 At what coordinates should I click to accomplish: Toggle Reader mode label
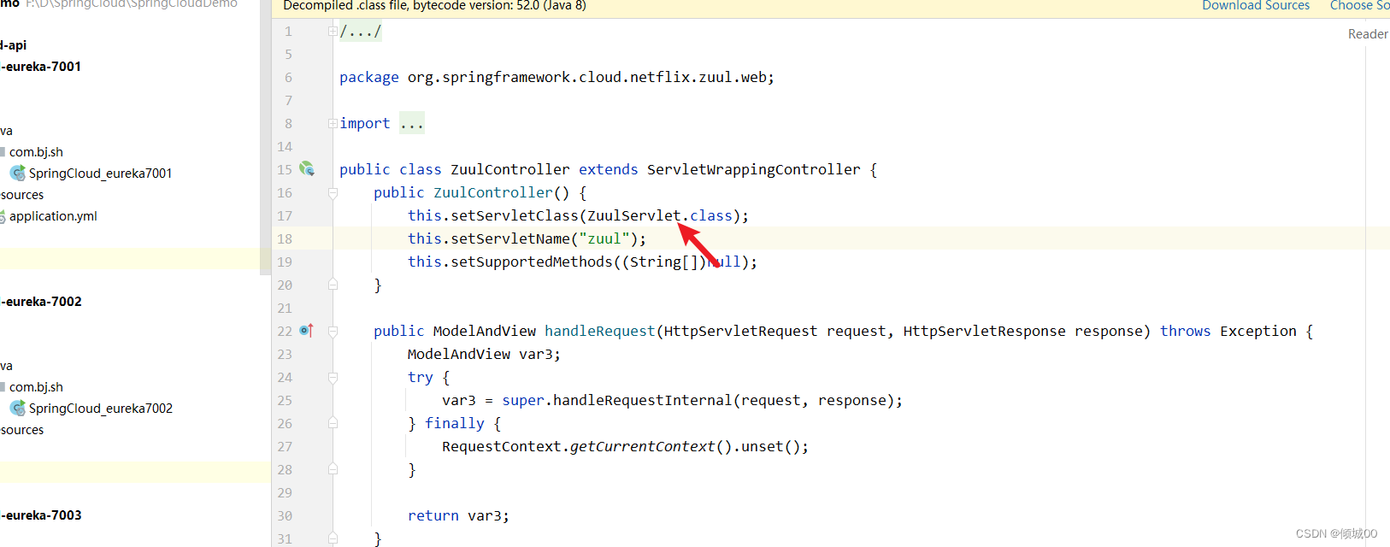(x=1368, y=34)
